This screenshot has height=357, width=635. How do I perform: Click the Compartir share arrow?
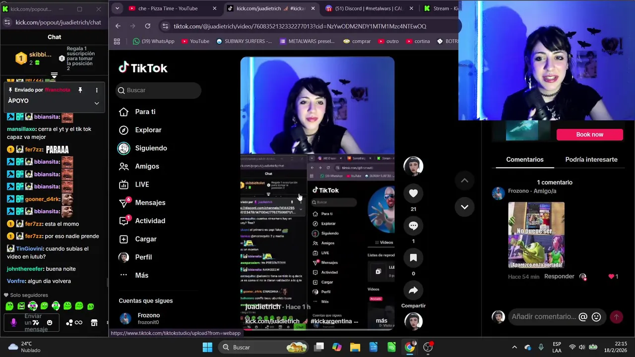pos(413,291)
